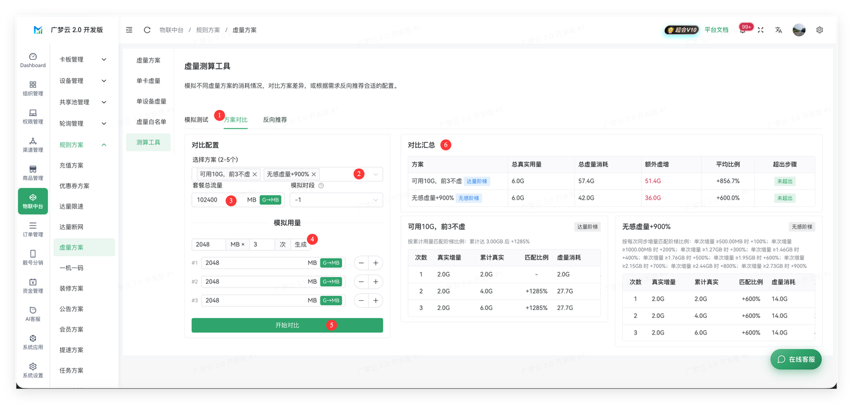Select 测算工具 in the secondary menu

coord(149,143)
